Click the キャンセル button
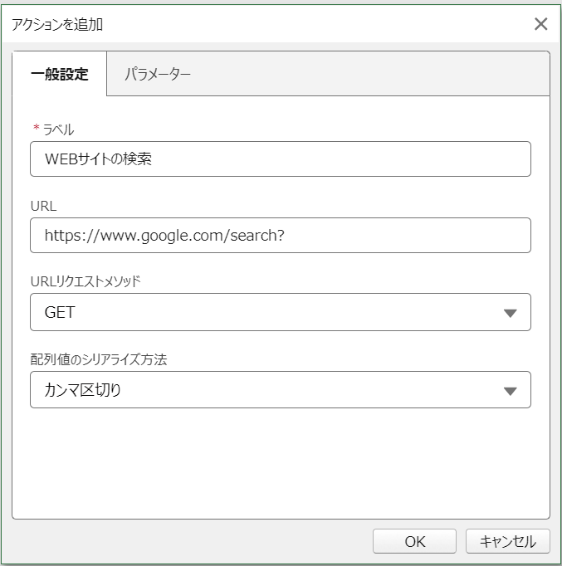This screenshot has height=566, width=562. tap(507, 541)
